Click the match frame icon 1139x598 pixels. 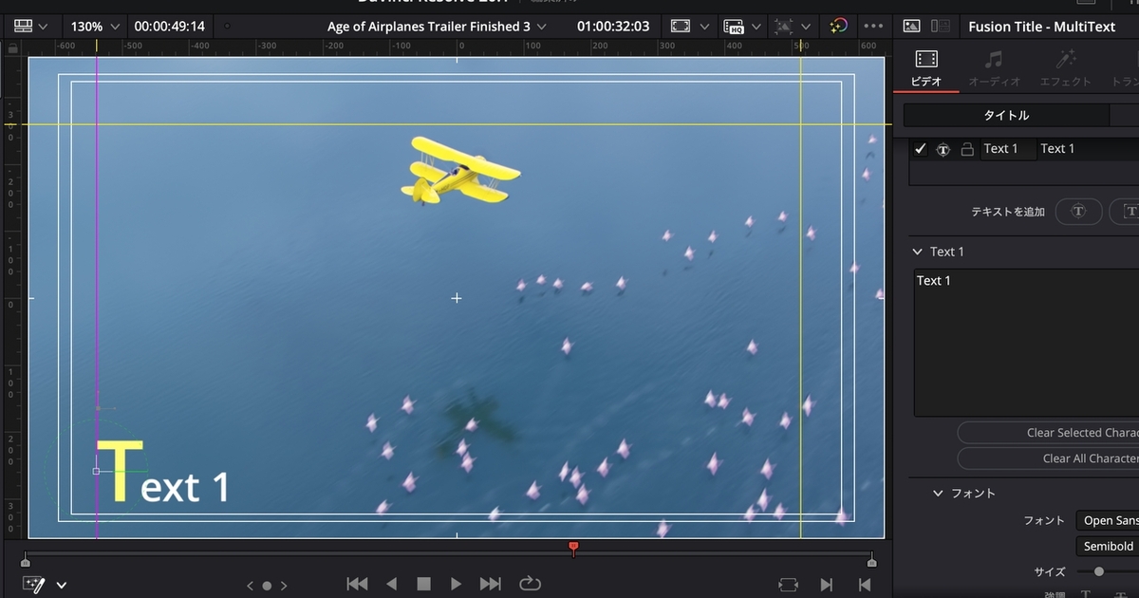pyautogui.click(x=788, y=585)
